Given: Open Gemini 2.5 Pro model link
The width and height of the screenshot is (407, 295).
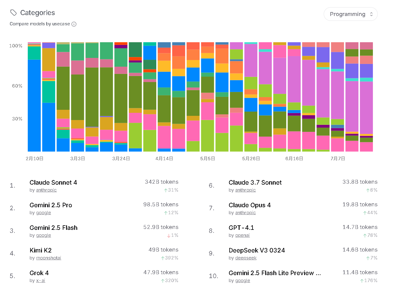Looking at the screenshot, I should (51, 205).
